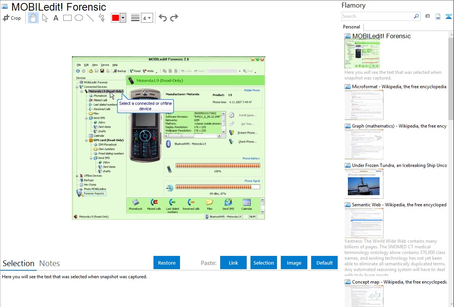
Task: Click the Link paste button
Action: click(x=233, y=263)
